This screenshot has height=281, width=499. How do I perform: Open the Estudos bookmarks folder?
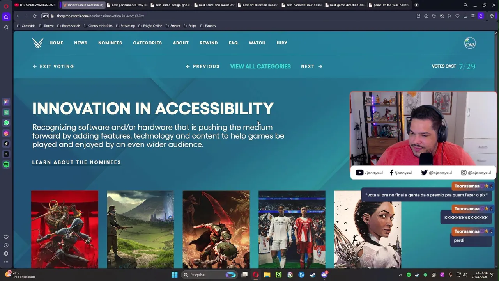point(208,26)
